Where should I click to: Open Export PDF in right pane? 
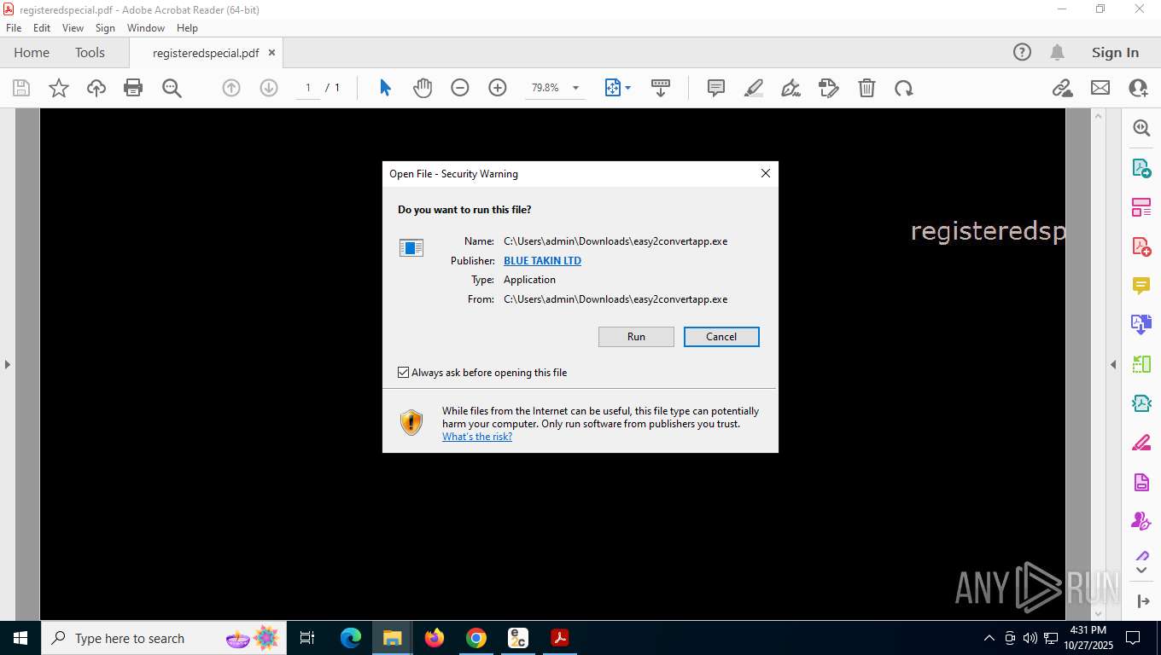click(x=1141, y=168)
